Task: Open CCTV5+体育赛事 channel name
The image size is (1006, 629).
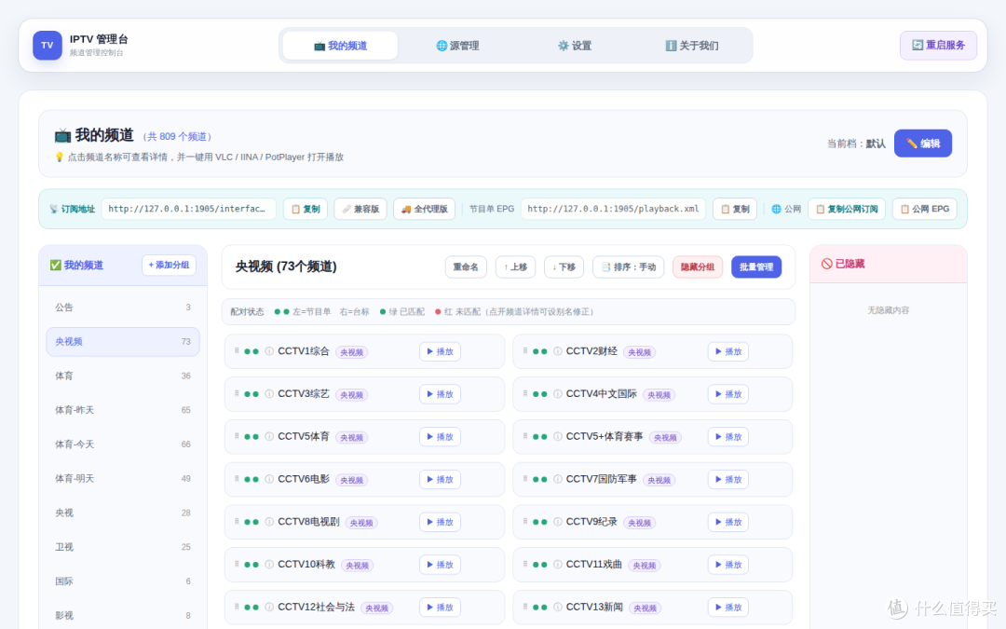Action: (x=605, y=436)
